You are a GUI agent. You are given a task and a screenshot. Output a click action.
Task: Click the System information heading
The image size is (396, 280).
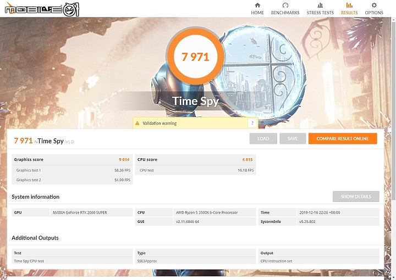(x=35, y=197)
